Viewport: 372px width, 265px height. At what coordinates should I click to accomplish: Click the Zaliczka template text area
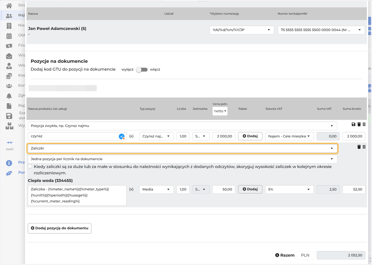tap(77, 195)
